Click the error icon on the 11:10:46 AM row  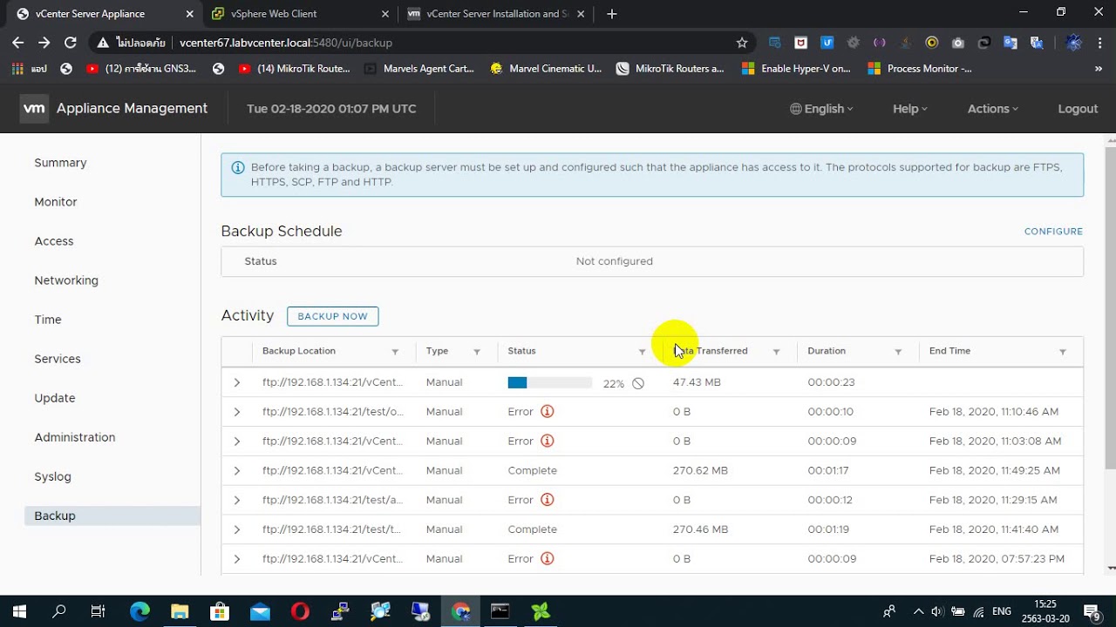pos(548,412)
